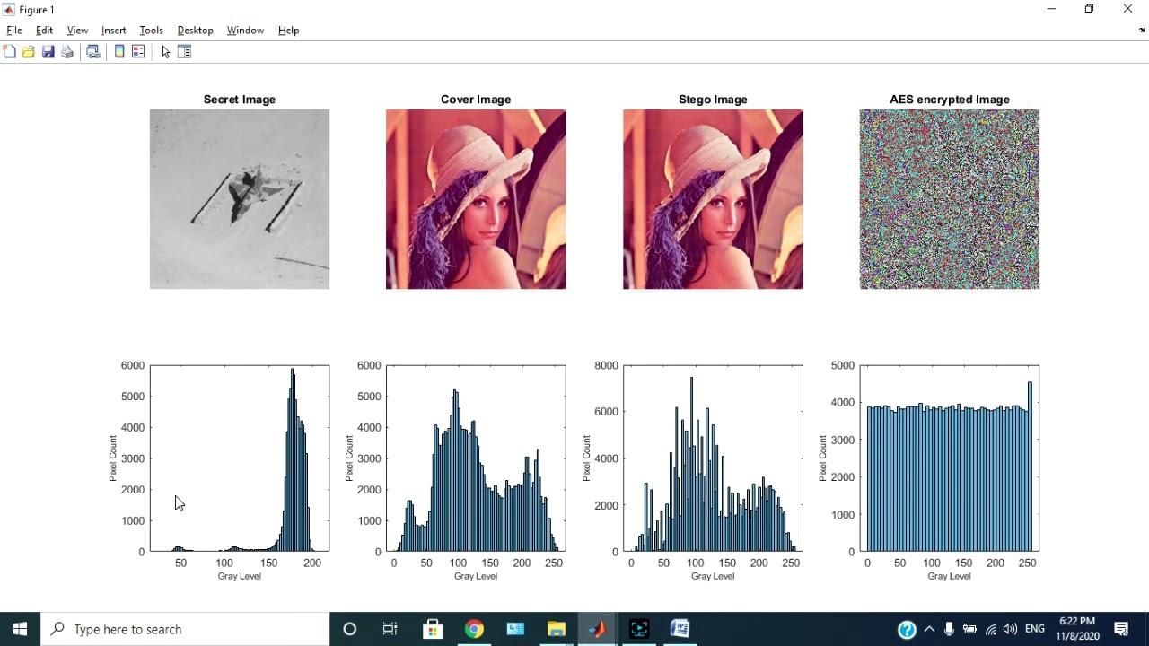Insert a colorbar using the toolbar icon
The height and width of the screenshot is (646, 1149).
coord(118,52)
